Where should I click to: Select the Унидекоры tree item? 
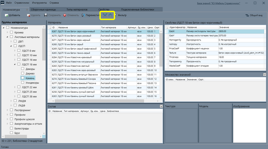coord(32,83)
